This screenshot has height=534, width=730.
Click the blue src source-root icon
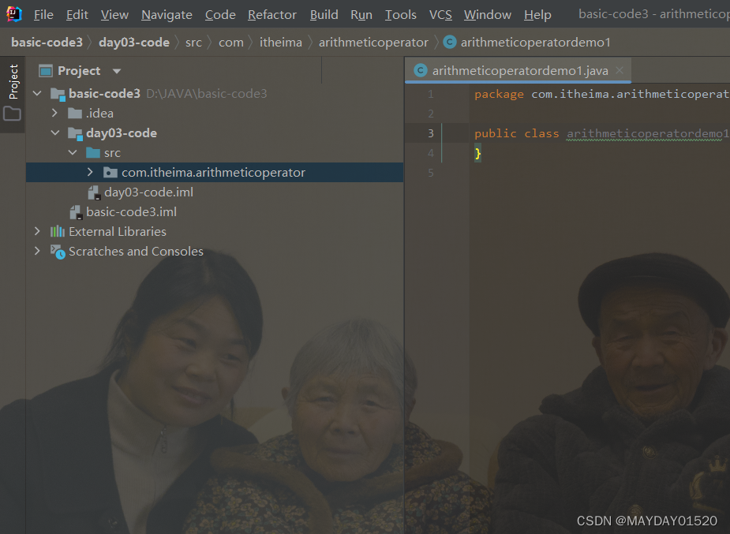[93, 152]
